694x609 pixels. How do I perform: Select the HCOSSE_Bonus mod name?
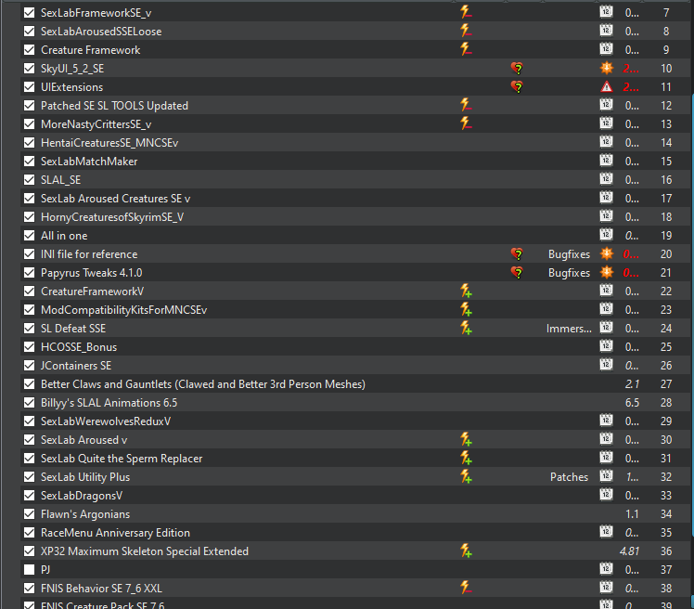79,347
